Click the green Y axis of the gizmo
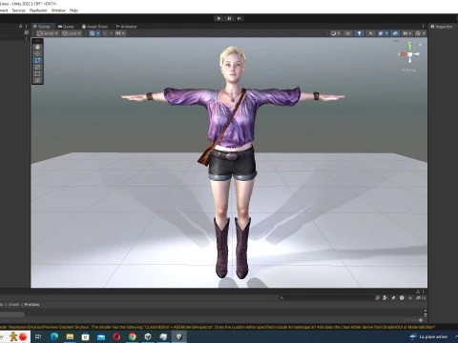This screenshot has width=458, height=343. tap(410, 47)
